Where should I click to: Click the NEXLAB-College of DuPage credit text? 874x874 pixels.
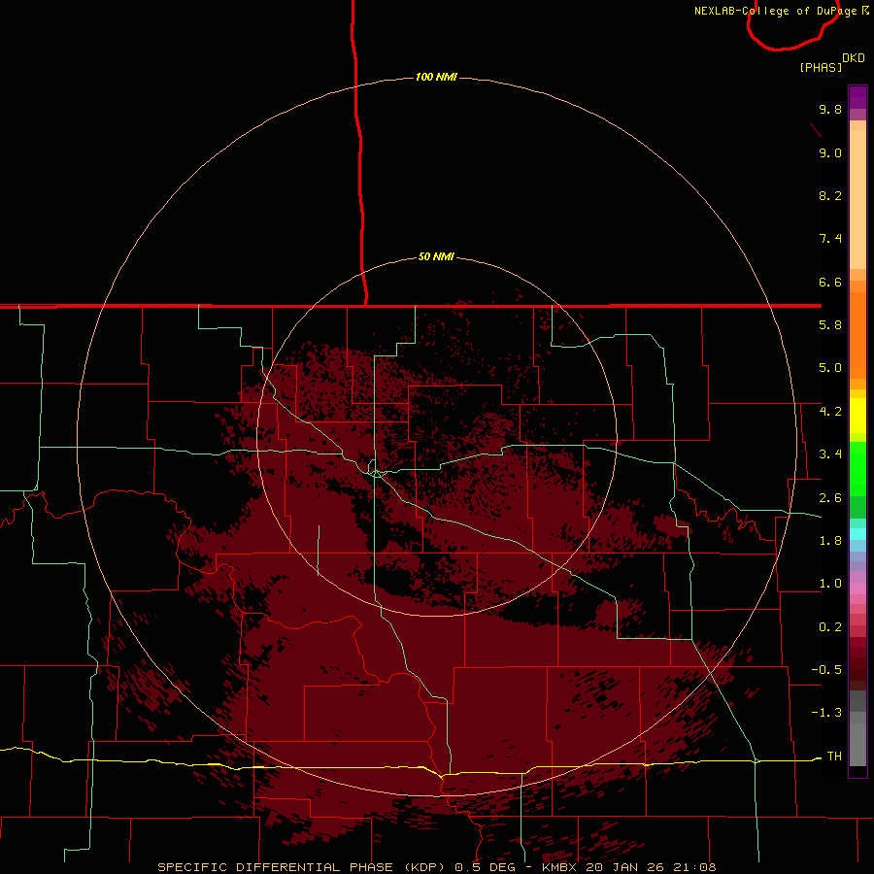point(777,11)
